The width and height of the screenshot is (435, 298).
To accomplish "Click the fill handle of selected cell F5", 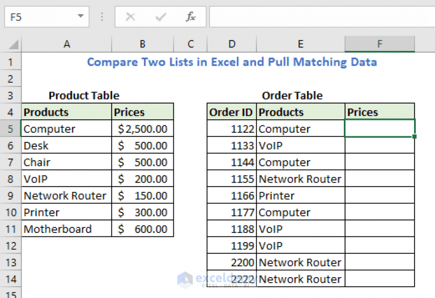I will (415, 136).
